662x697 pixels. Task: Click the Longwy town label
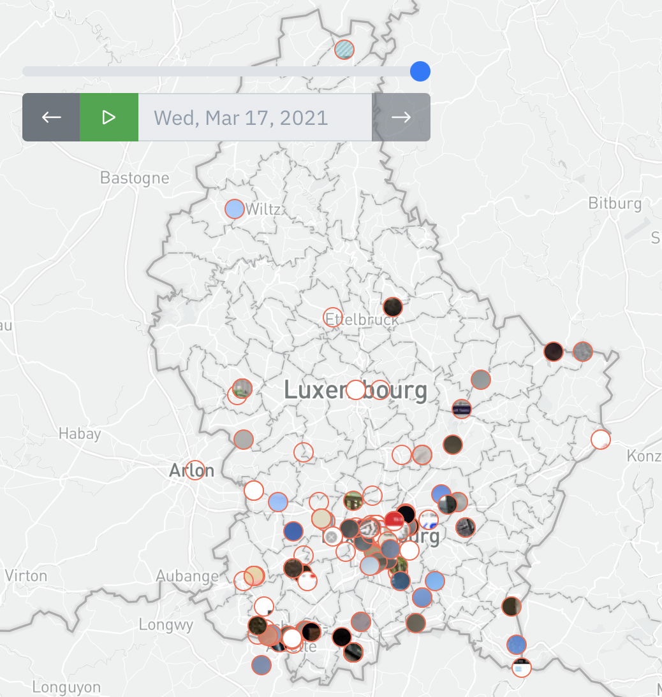166,624
